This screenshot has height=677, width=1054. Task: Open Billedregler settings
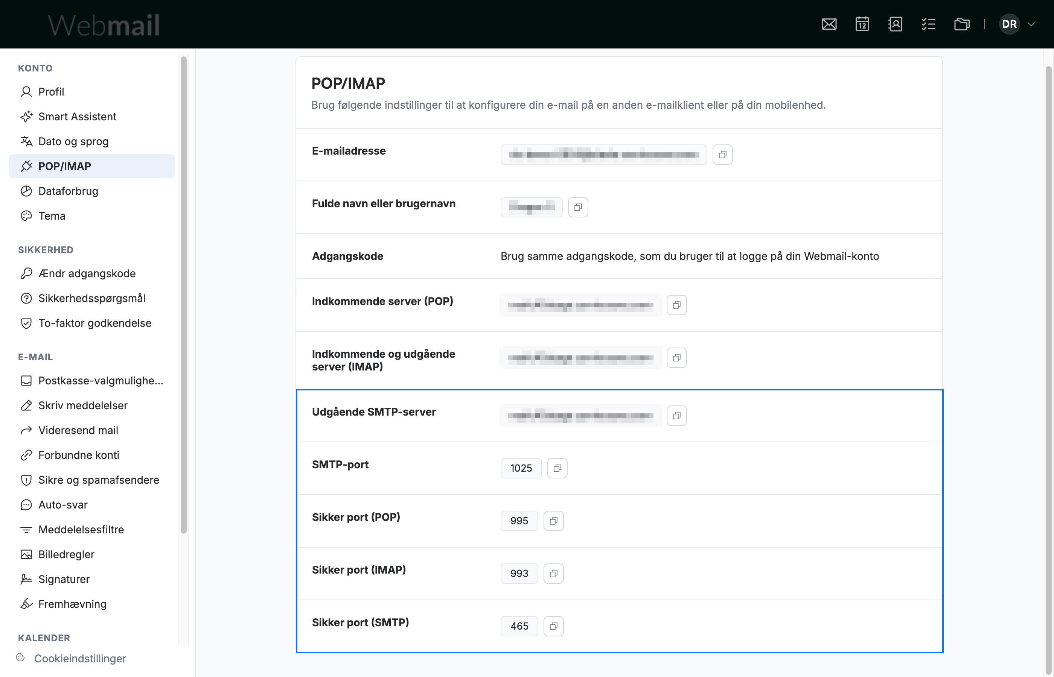pyautogui.click(x=91, y=554)
